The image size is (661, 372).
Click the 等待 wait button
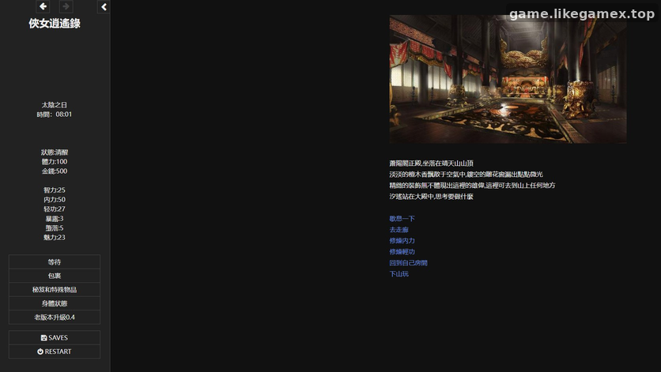click(x=55, y=262)
